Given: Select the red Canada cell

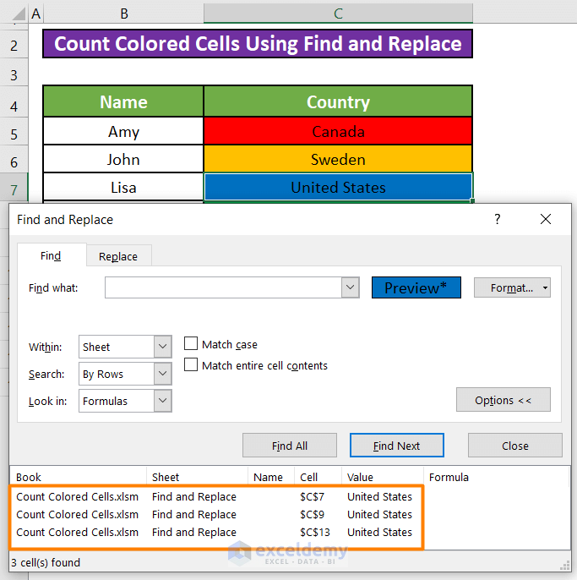Looking at the screenshot, I should tap(338, 132).
